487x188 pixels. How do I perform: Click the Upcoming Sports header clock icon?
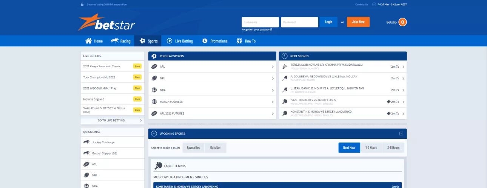[x=154, y=133]
